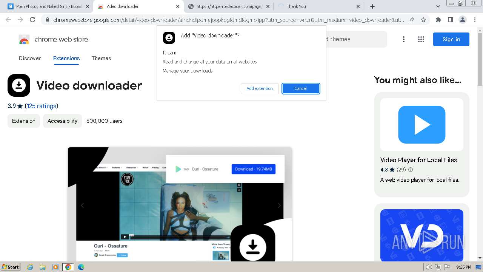Open the Chrome three-dot menu
This screenshot has width=483, height=272.
[x=474, y=20]
